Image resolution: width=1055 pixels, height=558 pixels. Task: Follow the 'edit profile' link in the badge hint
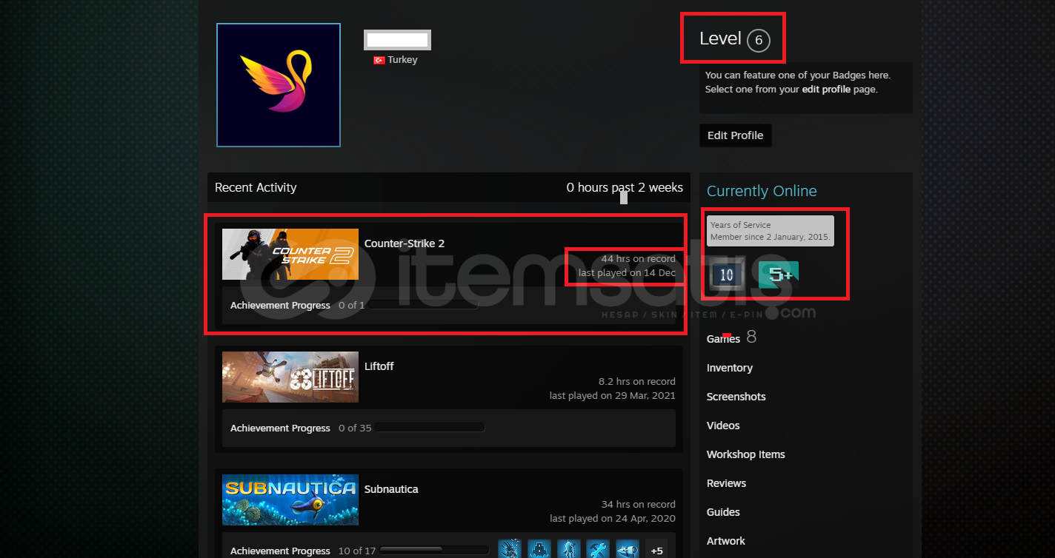pos(828,90)
